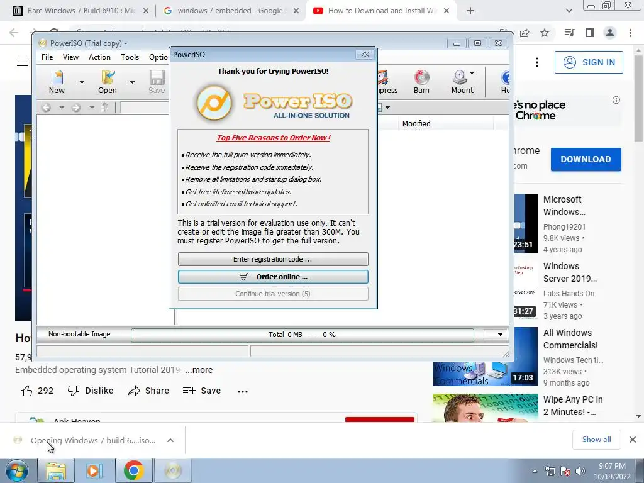
Task: Open Windows Server 2019 video thumbnail
Action: point(525,291)
